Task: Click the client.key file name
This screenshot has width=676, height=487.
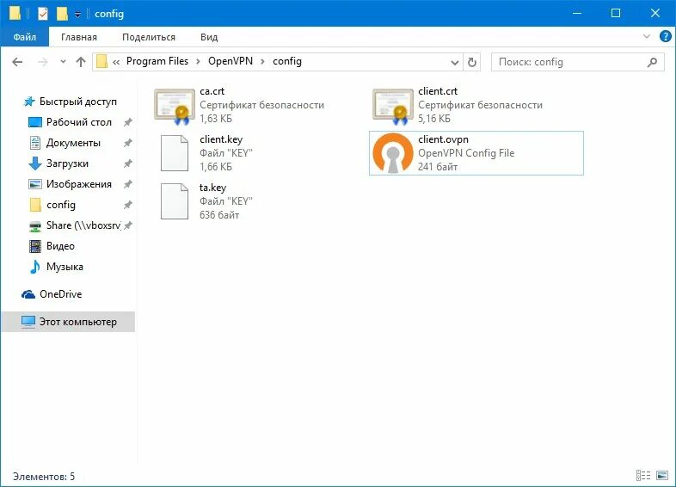Action: 221,139
